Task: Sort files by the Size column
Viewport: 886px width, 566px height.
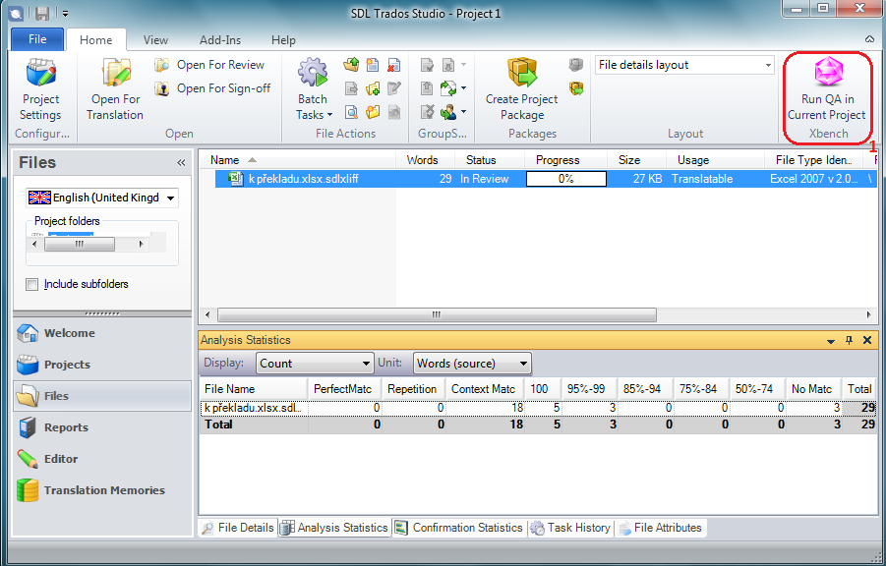Action: [636, 160]
